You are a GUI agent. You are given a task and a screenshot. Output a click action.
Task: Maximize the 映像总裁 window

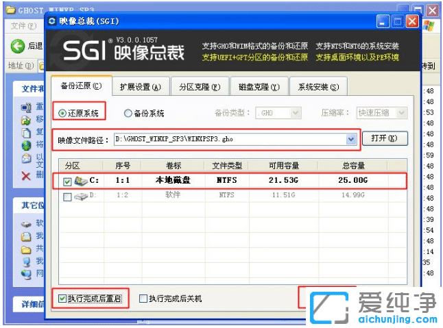(398, 21)
